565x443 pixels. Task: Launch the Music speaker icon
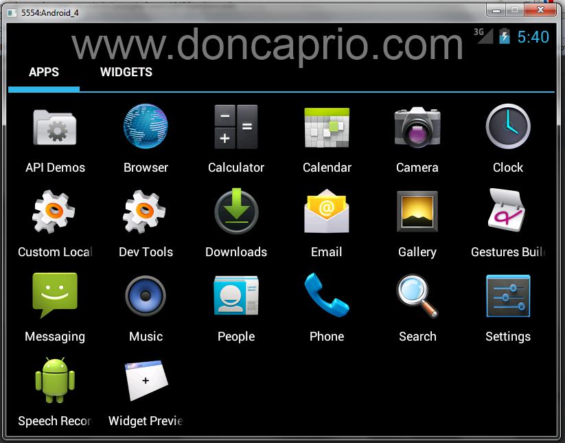tap(146, 296)
